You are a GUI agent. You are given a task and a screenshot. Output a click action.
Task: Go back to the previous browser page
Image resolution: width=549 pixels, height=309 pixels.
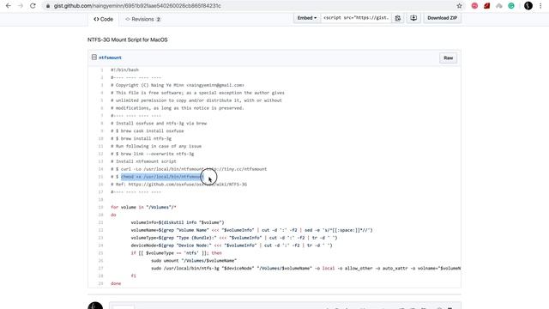[x=9, y=6]
